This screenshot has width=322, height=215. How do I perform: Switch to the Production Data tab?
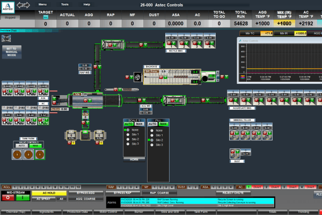coord(77,212)
